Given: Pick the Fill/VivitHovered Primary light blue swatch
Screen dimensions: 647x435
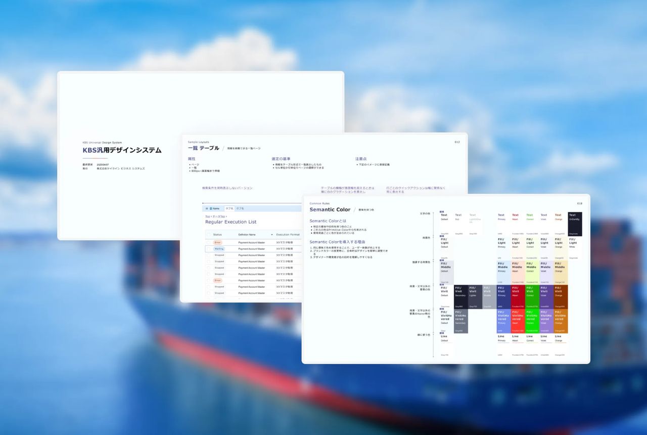Looking at the screenshot, I should [503, 321].
